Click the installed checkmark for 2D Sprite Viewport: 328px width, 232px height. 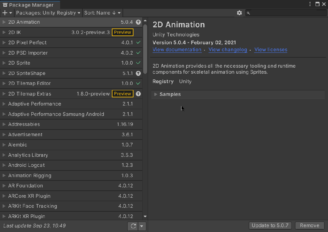(138, 63)
